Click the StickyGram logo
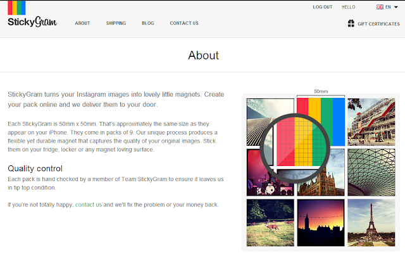Image resolution: width=405 pixels, height=255 pixels. (32, 14)
